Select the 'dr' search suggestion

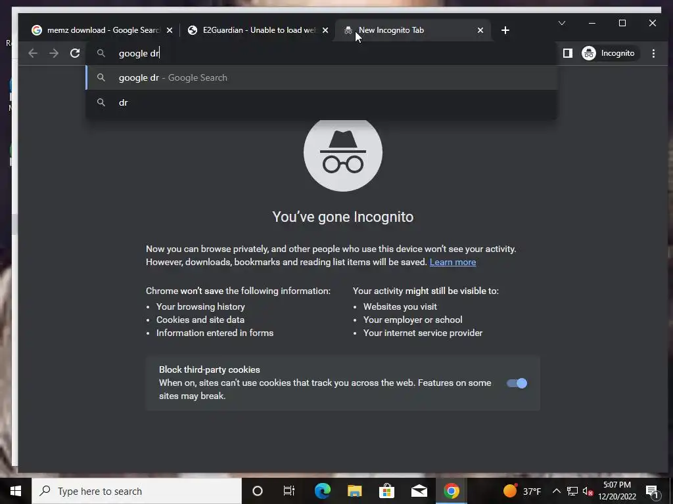(322, 102)
